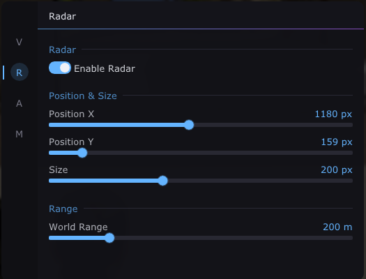The image size is (366, 279).
Task: Open the A section in sidebar
Action: click(19, 103)
